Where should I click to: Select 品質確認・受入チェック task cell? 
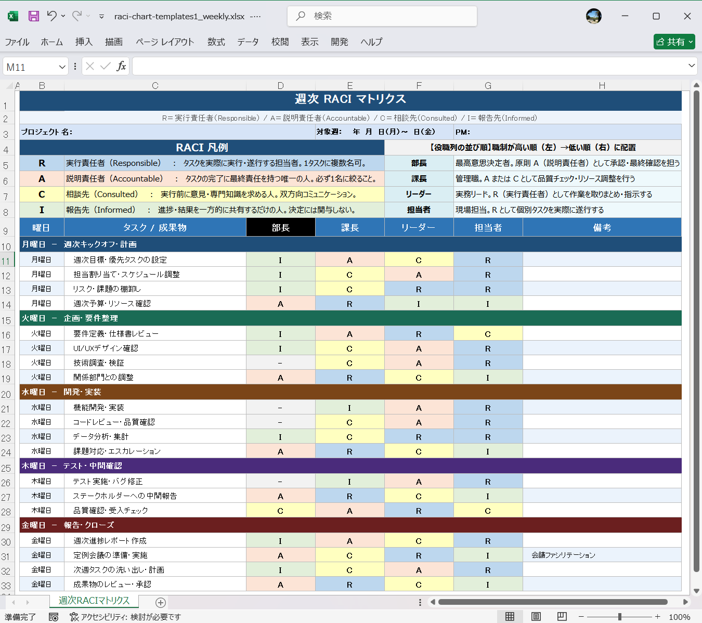[155, 510]
